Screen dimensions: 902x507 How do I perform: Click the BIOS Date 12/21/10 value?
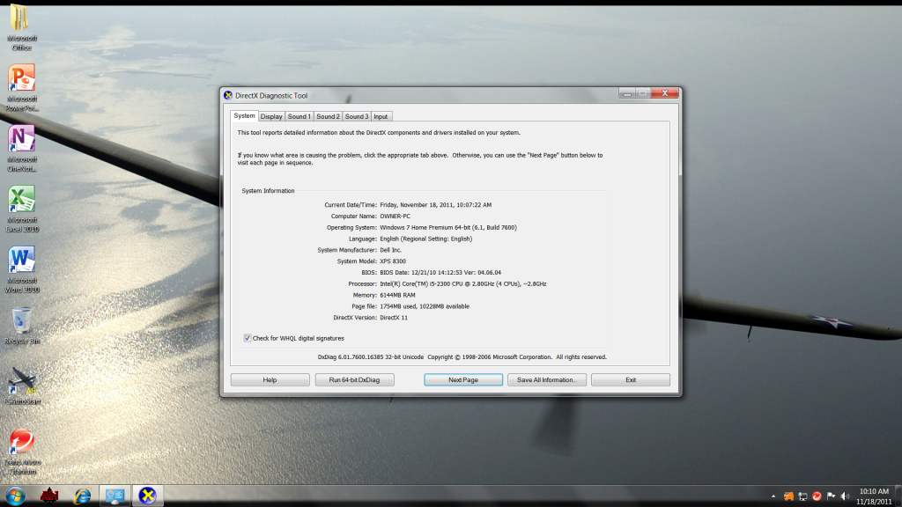pyautogui.click(x=440, y=273)
